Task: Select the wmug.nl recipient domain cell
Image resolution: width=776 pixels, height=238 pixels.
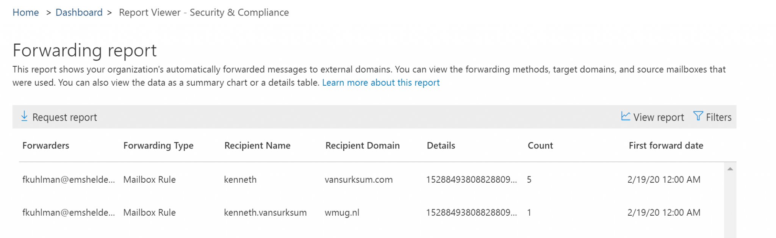Action: [342, 212]
